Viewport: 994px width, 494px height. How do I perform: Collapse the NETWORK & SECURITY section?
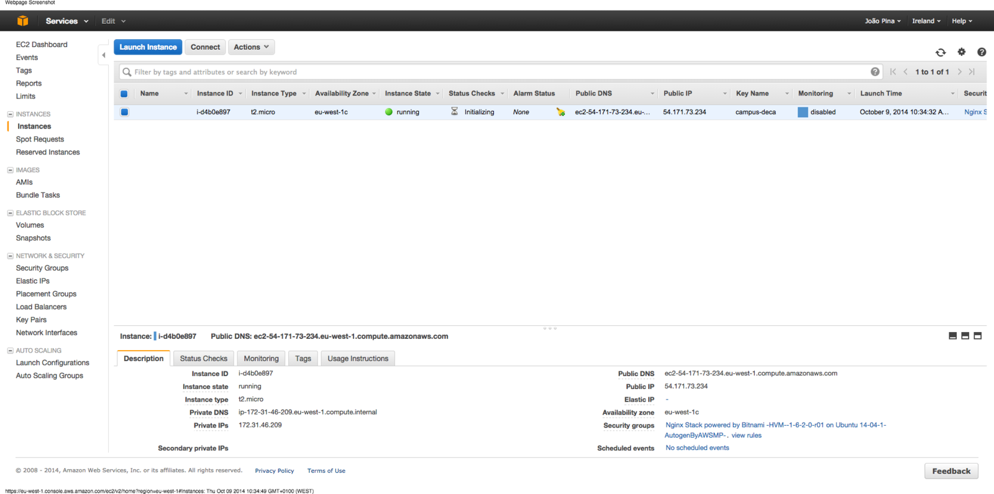[x=10, y=256]
